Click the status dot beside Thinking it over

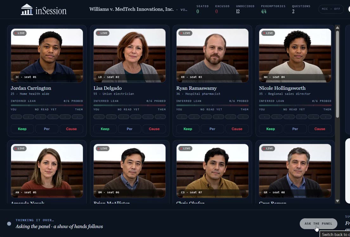[9, 224]
